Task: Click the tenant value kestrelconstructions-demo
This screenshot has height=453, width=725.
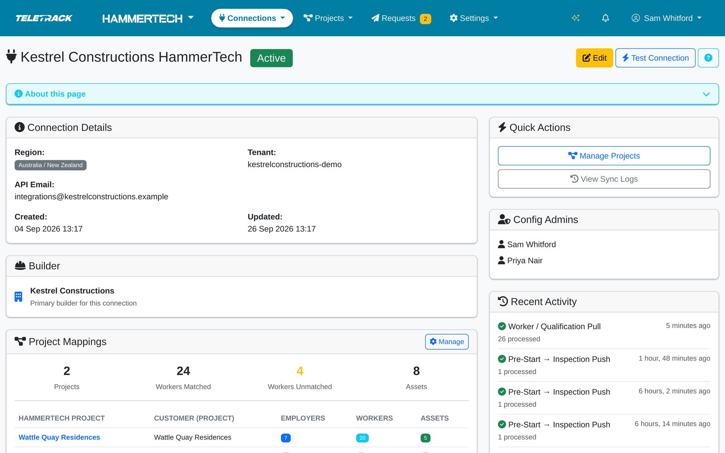Action: (x=295, y=164)
